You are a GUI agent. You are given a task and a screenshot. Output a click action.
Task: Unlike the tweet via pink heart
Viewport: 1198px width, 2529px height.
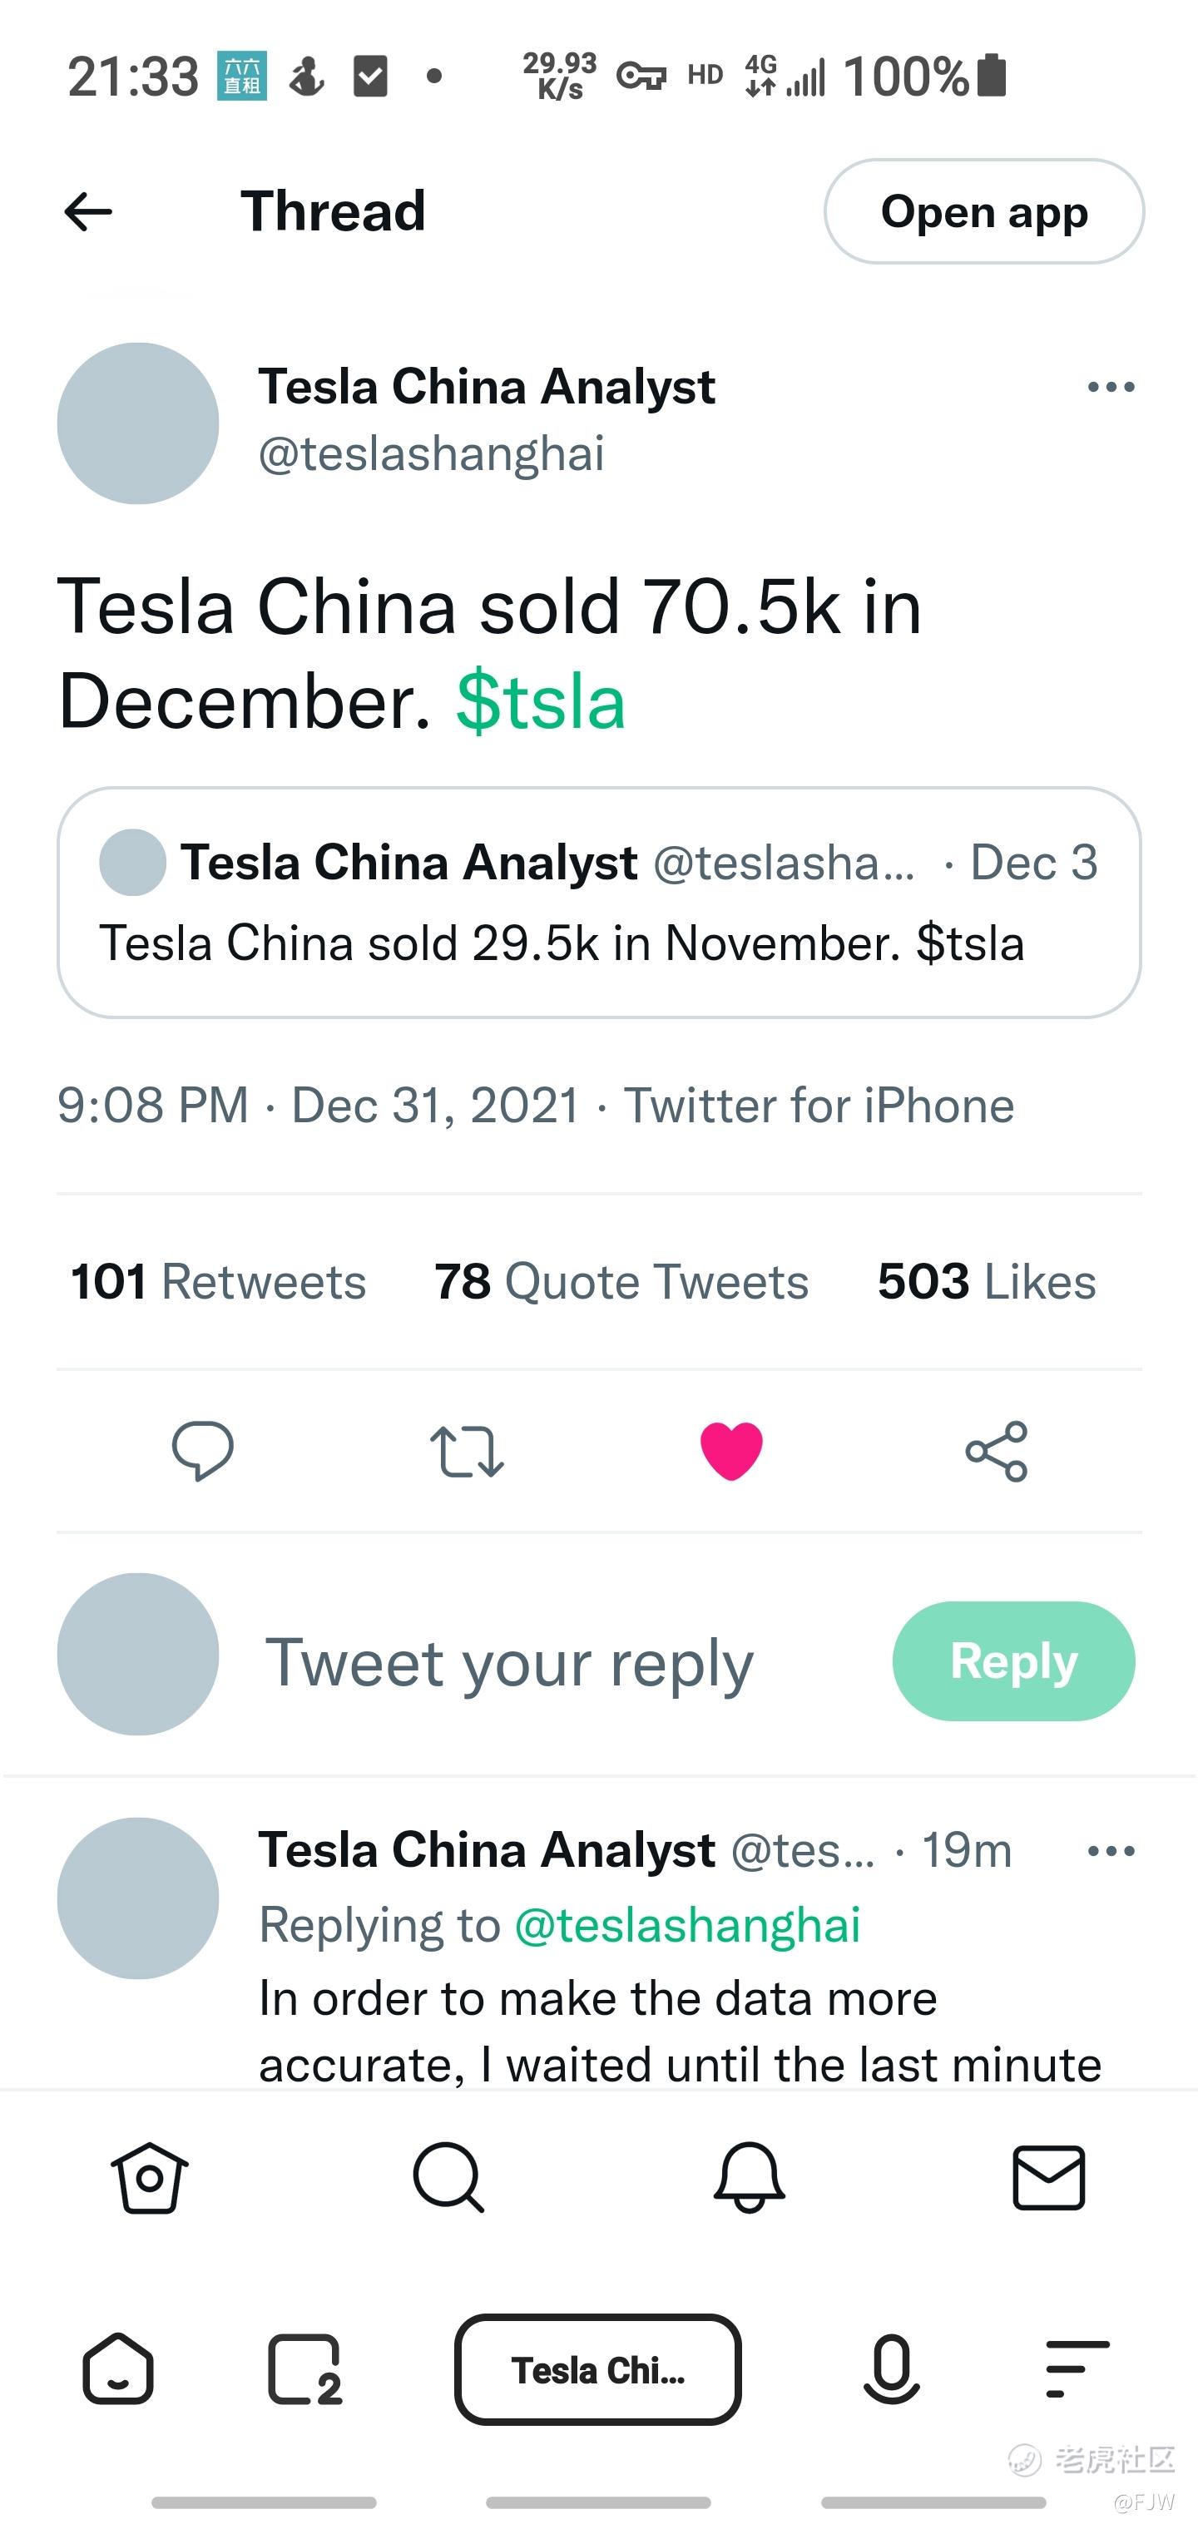coord(730,1450)
